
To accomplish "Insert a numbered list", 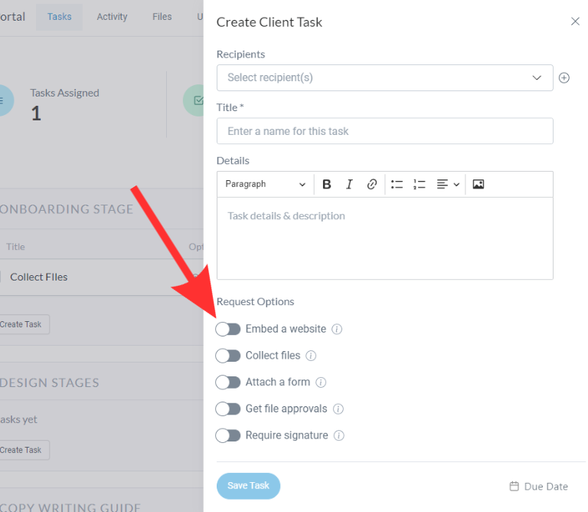I will coord(419,185).
